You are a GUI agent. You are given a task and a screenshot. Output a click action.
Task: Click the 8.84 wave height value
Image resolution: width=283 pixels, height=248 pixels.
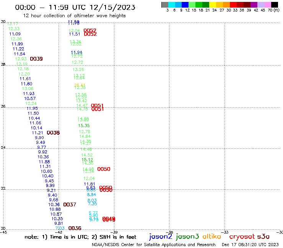coord(91,195)
